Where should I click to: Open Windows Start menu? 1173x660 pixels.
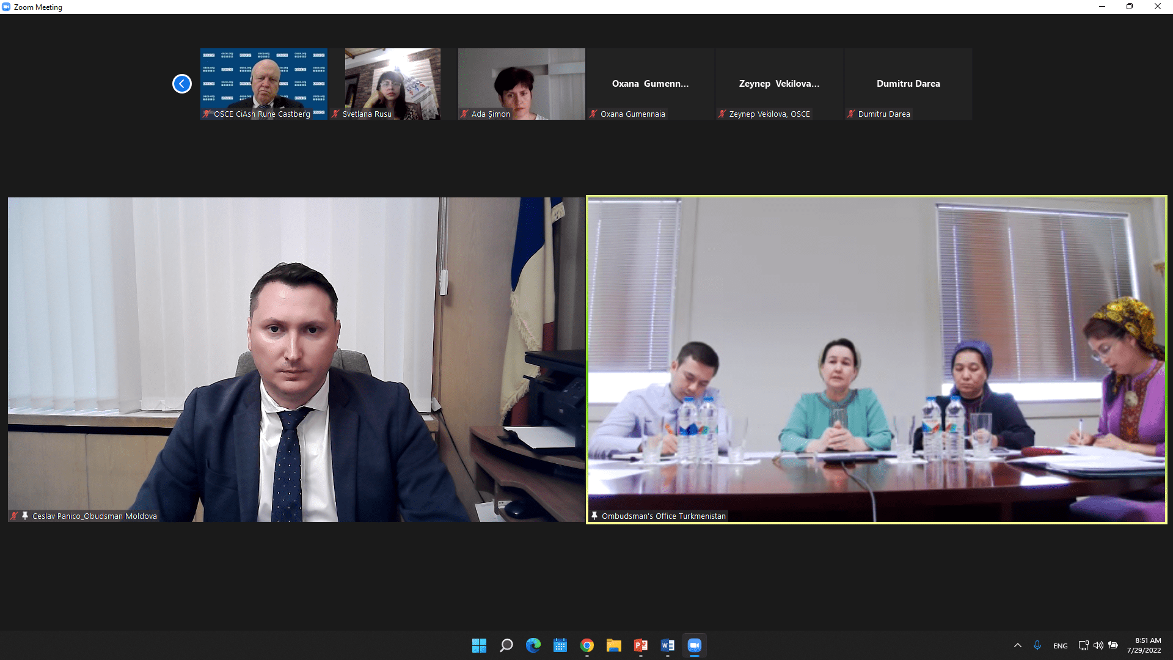pos(479,645)
